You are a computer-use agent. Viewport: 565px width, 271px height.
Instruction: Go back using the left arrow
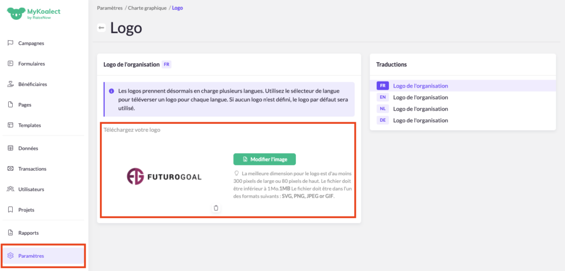[x=102, y=28]
